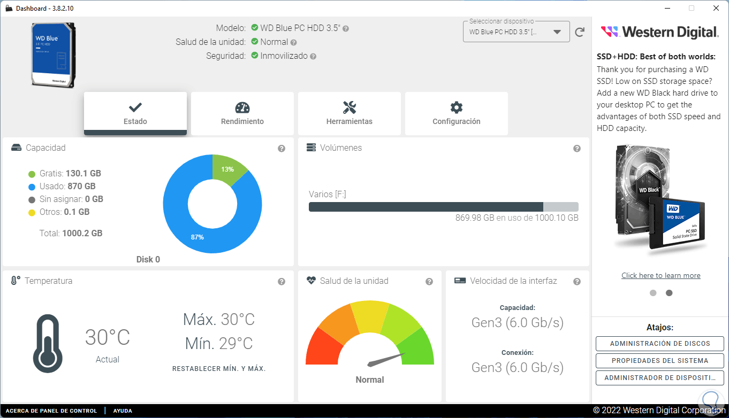Open help icon in Capacidad panel
Viewport: 729px width, 418px height.
pyautogui.click(x=282, y=149)
